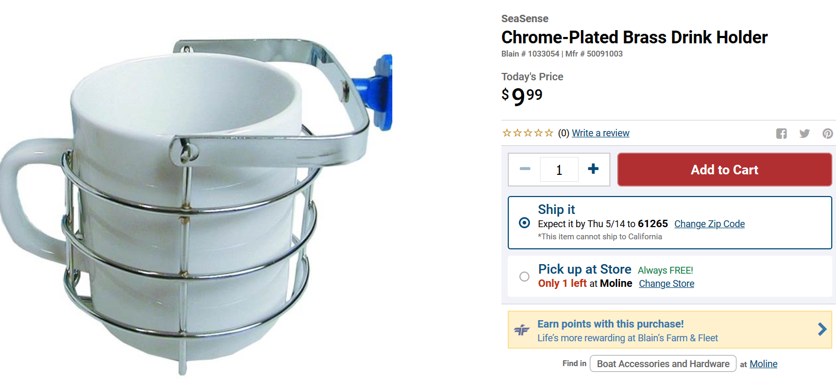
Task: Click the drink holder product image
Action: [196, 206]
